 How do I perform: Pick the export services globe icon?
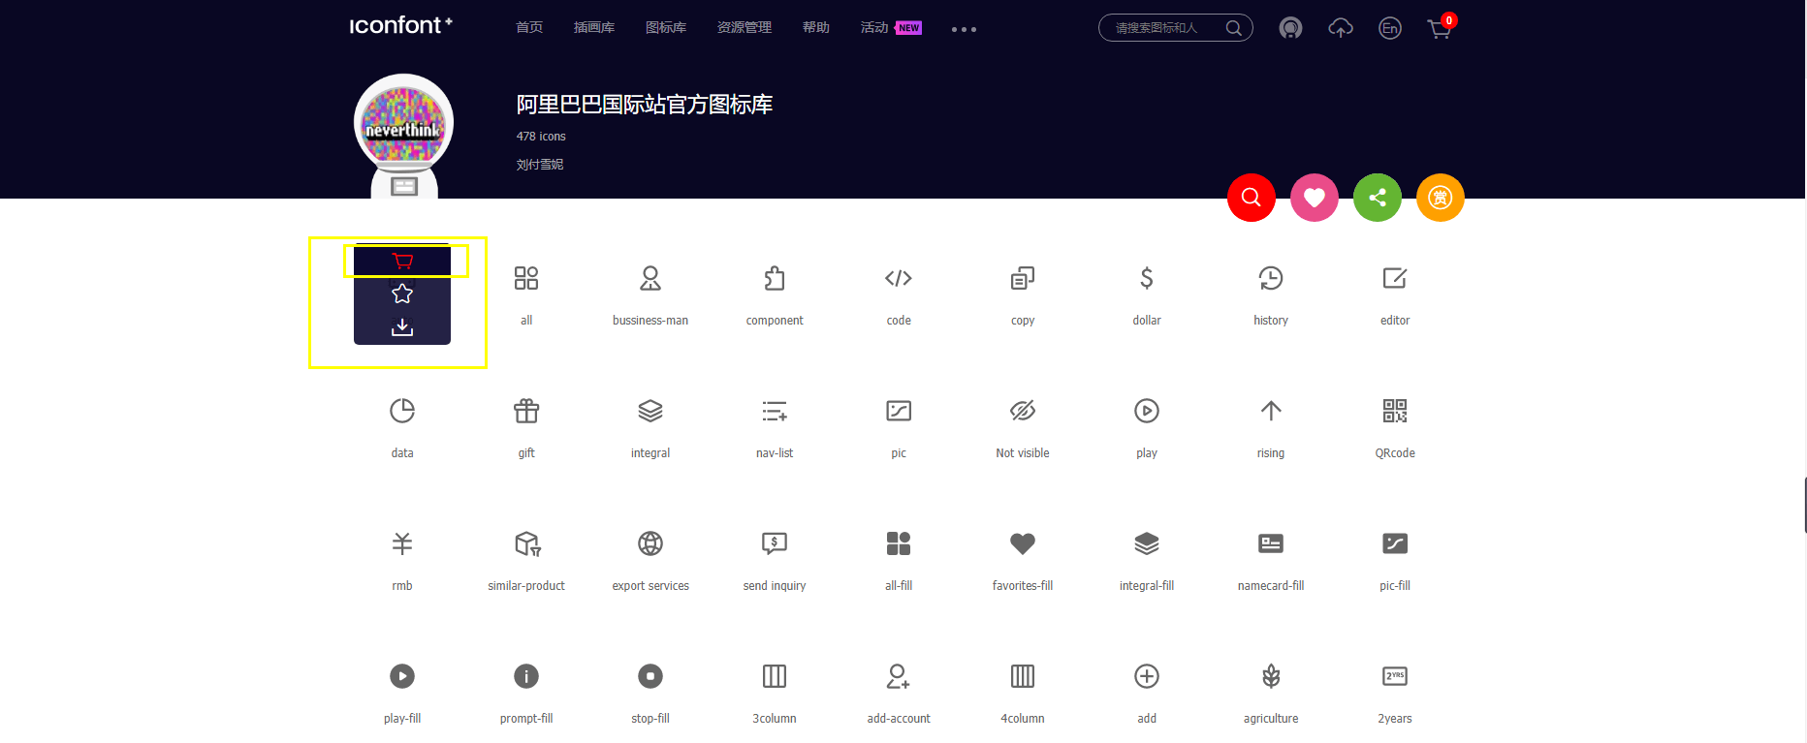point(650,543)
